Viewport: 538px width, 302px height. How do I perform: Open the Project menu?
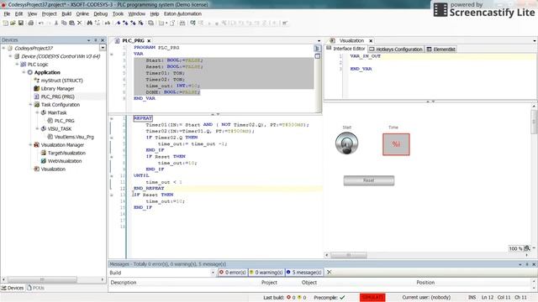pyautogui.click(x=49, y=13)
